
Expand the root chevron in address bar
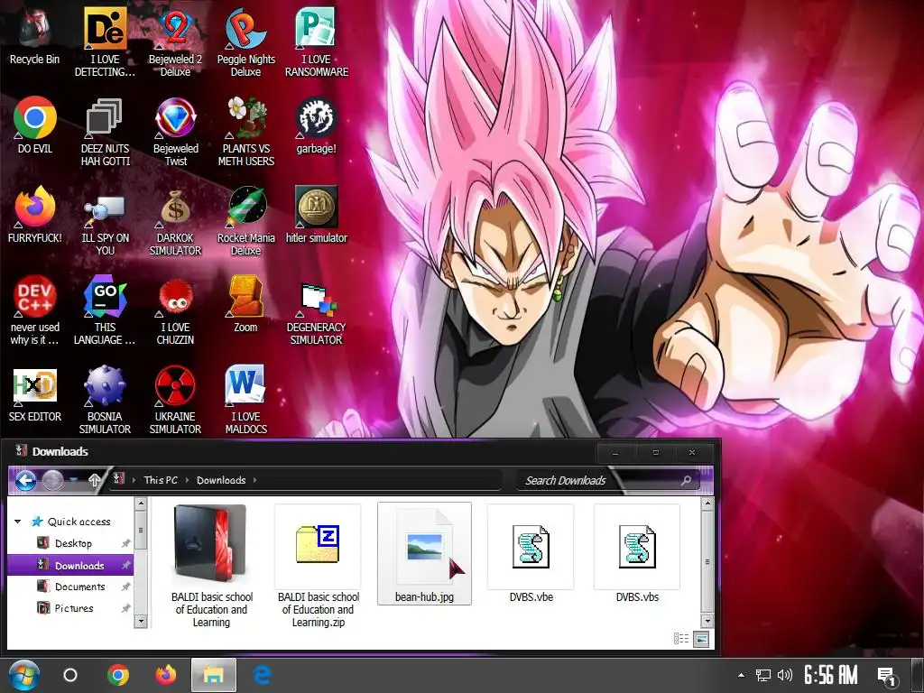[x=134, y=480]
